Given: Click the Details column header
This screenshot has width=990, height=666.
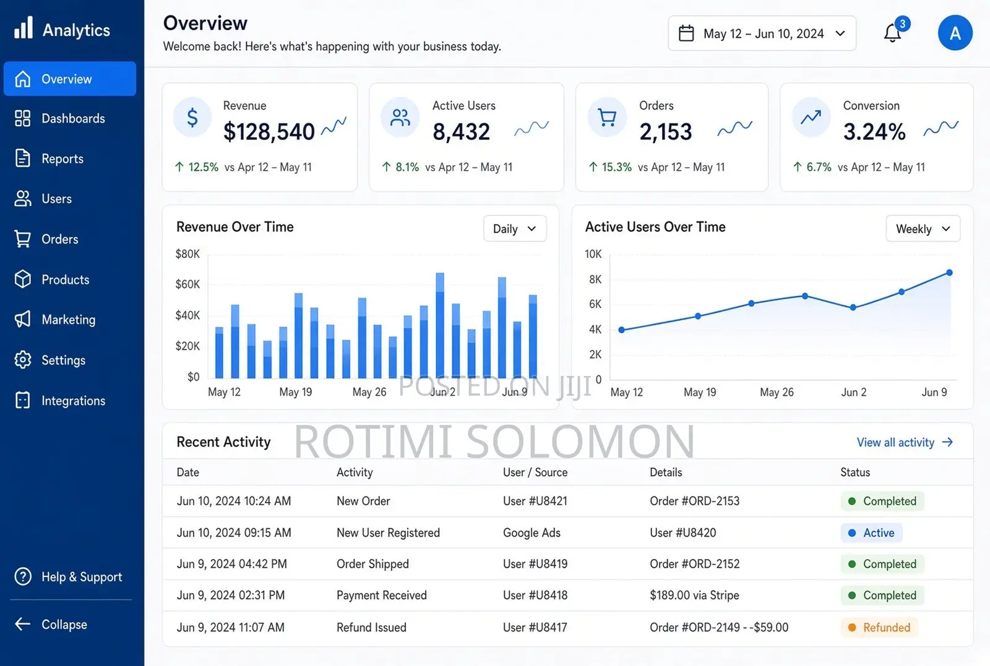Looking at the screenshot, I should (666, 472).
